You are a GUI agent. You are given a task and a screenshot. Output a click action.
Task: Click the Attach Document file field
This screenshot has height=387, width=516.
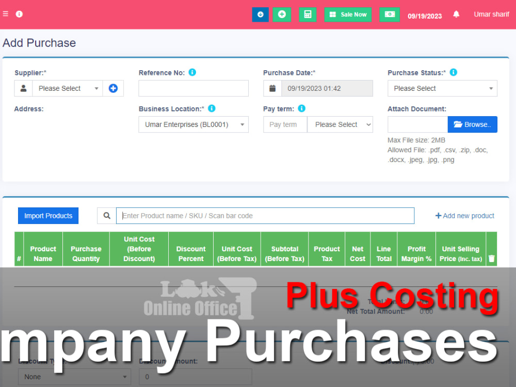point(417,124)
